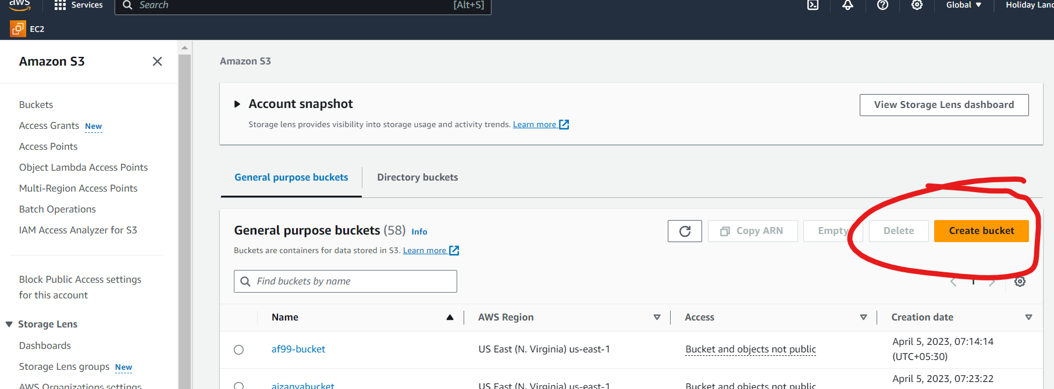
Task: Click the Find buckets by name field
Action: pos(345,282)
